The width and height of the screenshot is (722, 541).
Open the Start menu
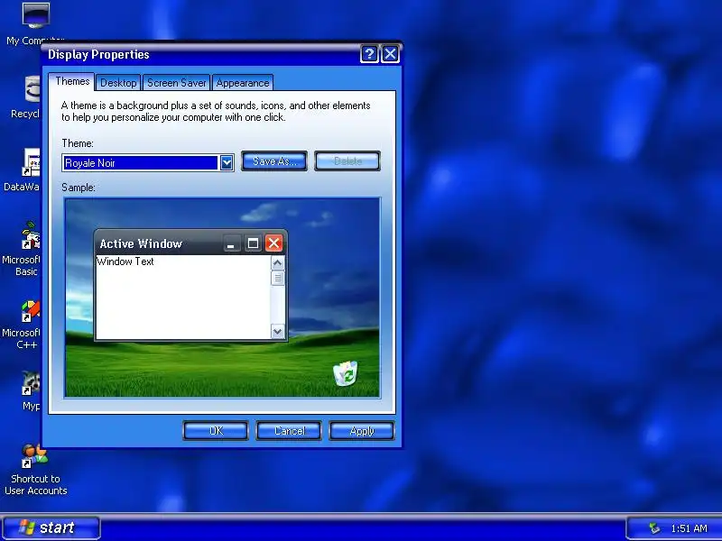51,527
